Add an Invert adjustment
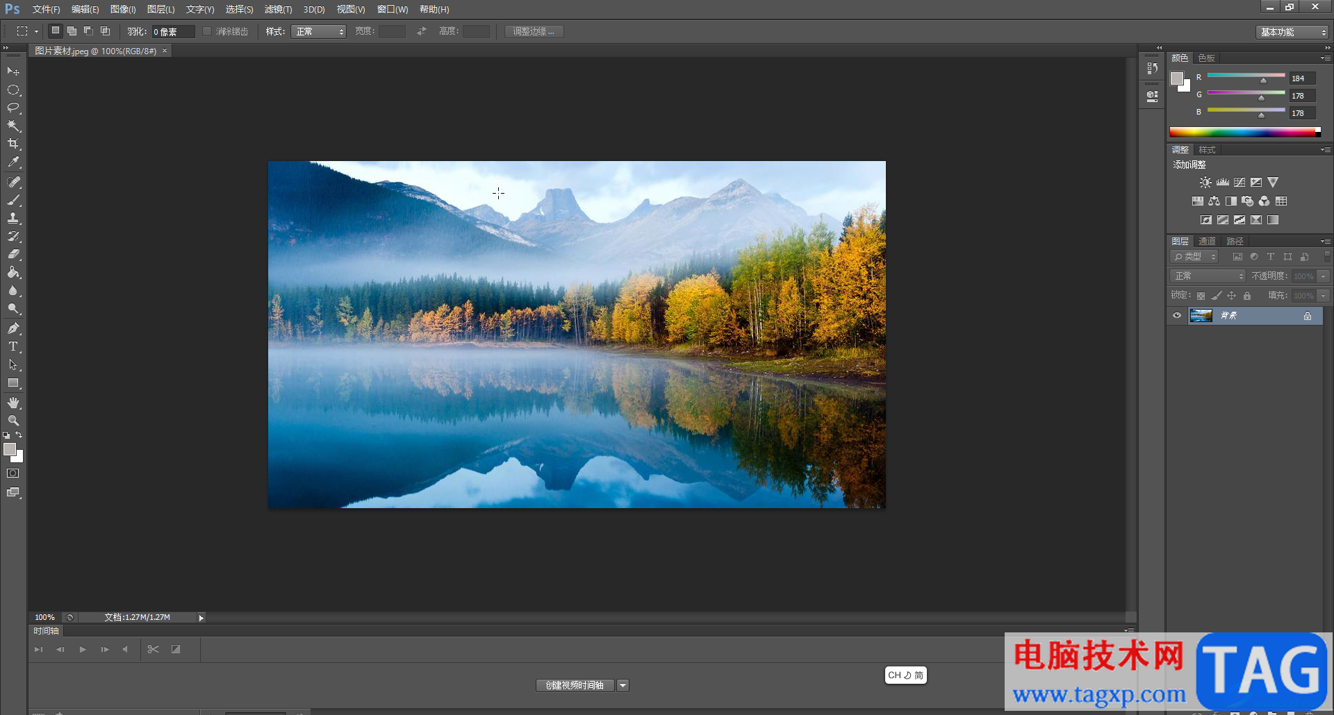This screenshot has width=1334, height=715. [1206, 220]
